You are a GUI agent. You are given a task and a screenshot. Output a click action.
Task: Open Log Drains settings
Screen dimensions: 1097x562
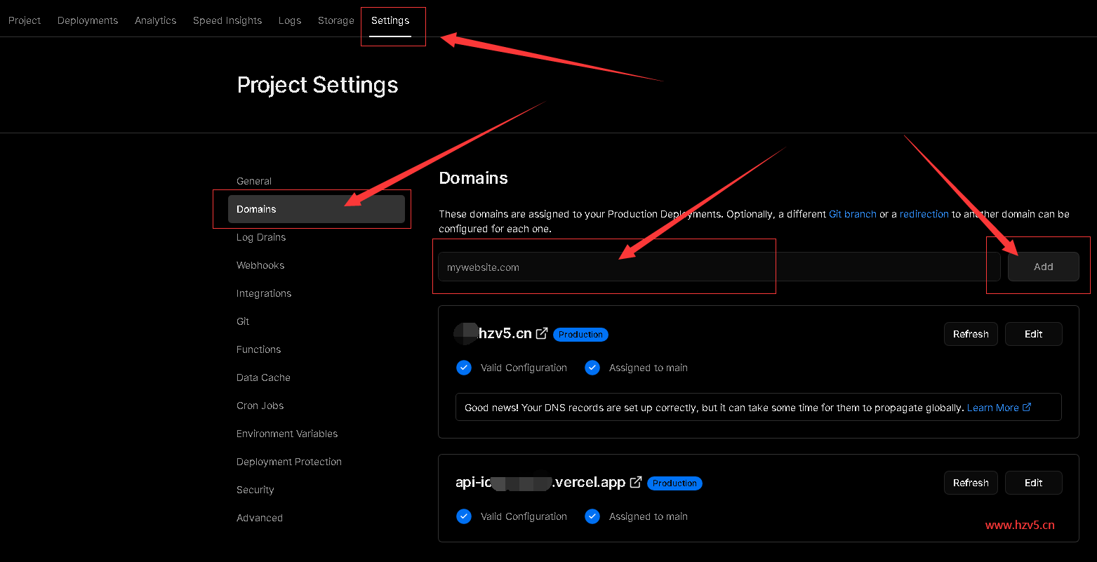click(261, 237)
